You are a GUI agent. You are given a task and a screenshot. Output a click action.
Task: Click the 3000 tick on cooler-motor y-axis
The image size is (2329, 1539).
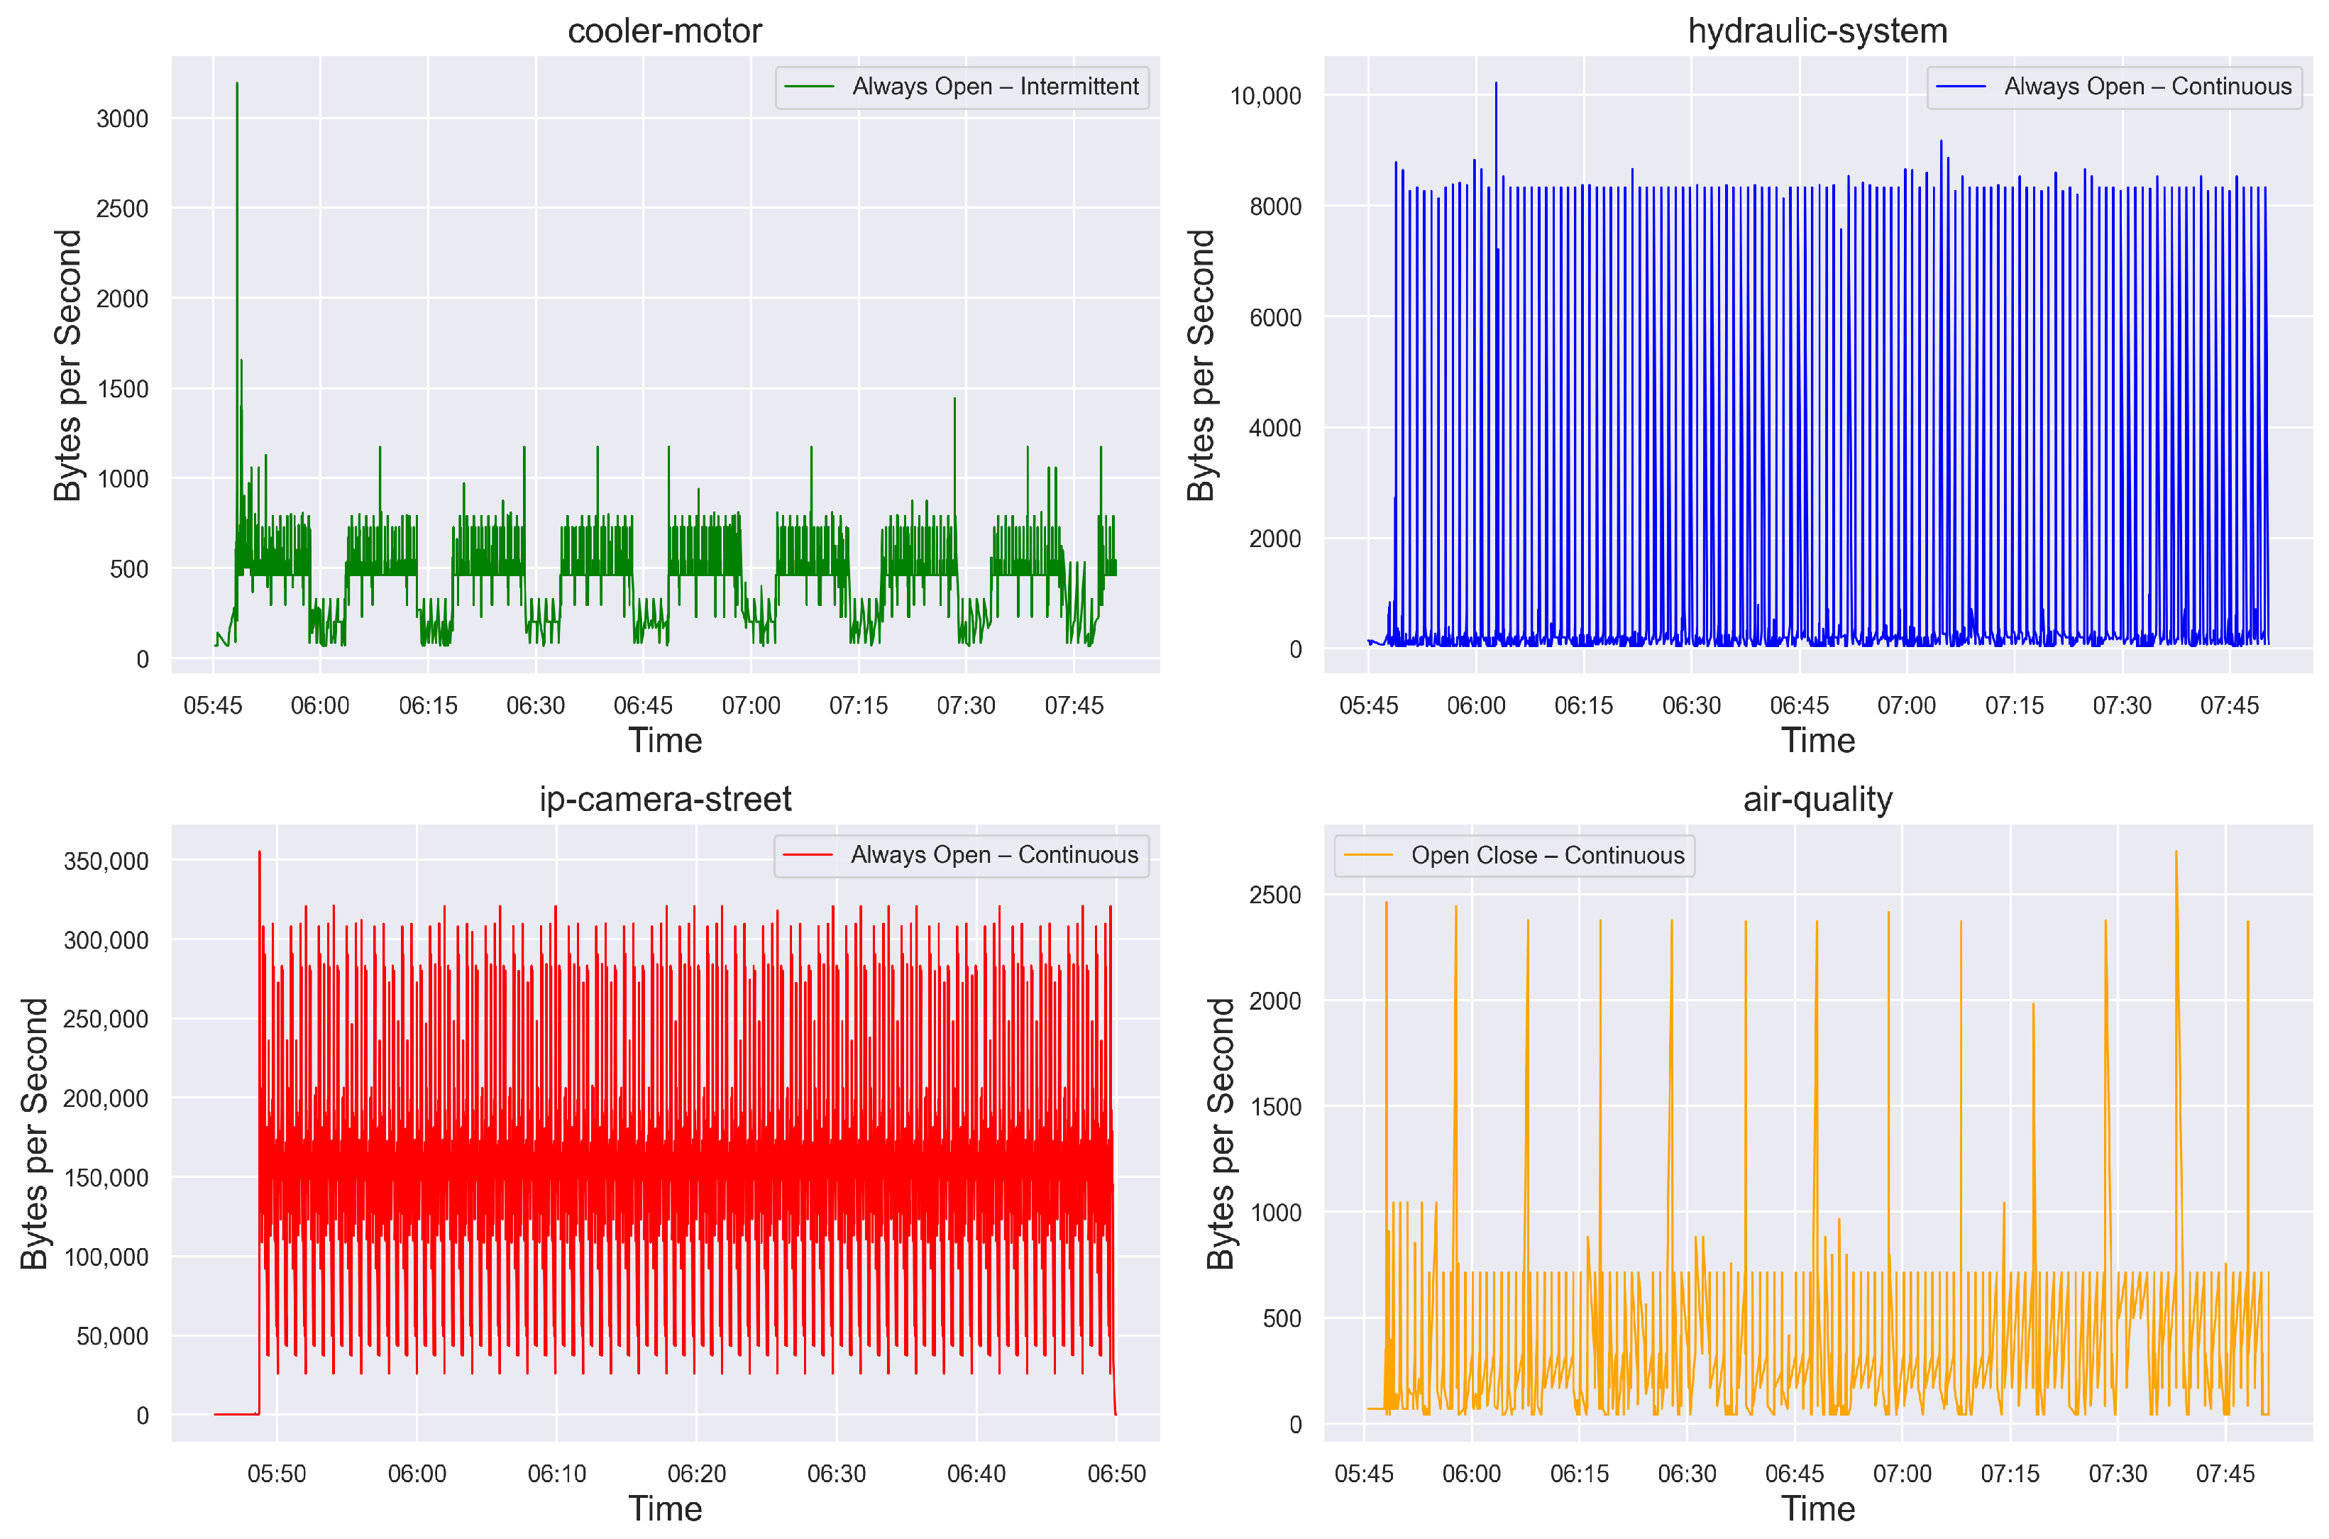pyautogui.click(x=123, y=118)
